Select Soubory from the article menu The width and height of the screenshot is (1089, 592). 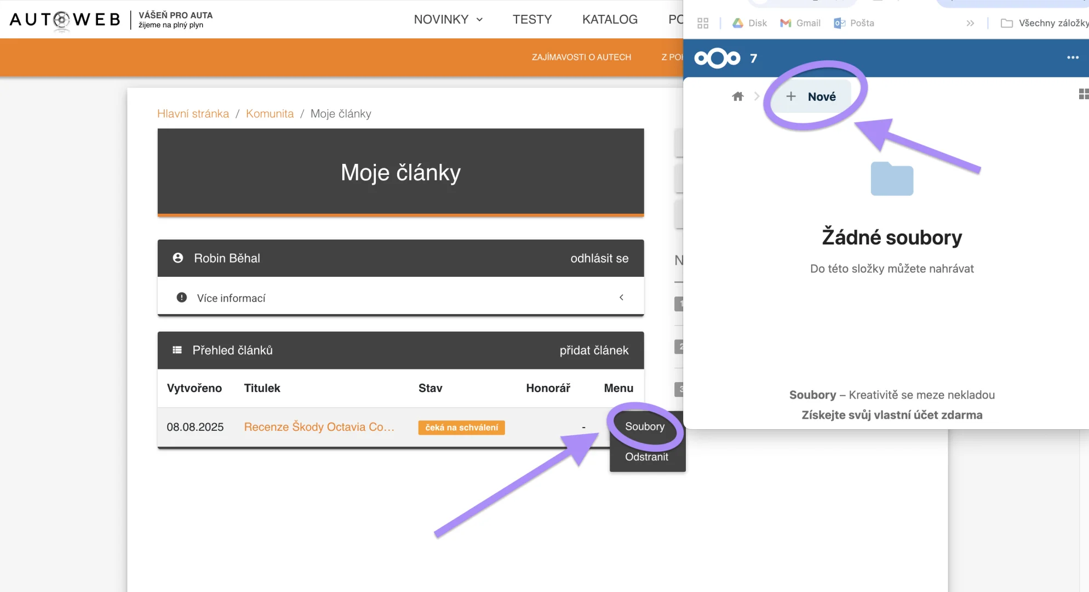pyautogui.click(x=645, y=426)
